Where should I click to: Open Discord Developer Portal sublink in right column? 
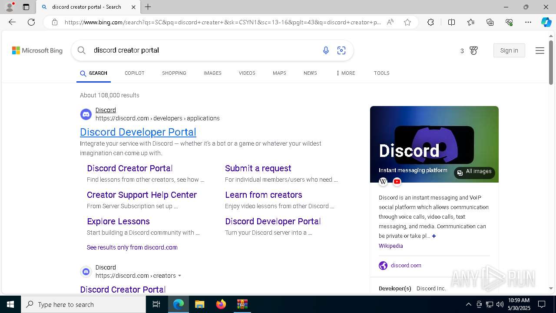click(273, 221)
